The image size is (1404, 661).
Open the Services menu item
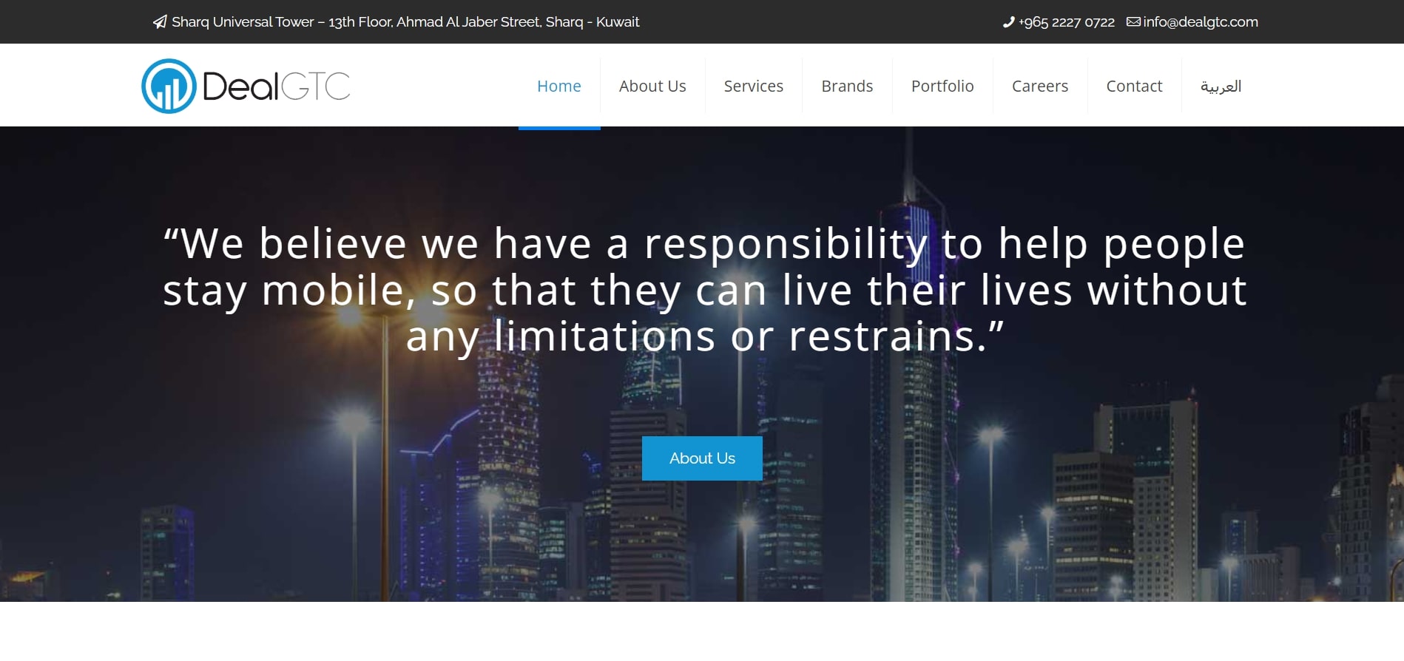pyautogui.click(x=753, y=87)
